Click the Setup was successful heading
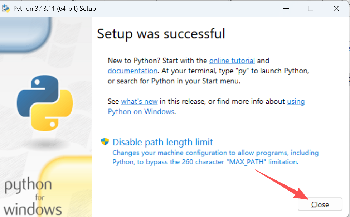Viewport: 350px width, 217px height. [161, 34]
